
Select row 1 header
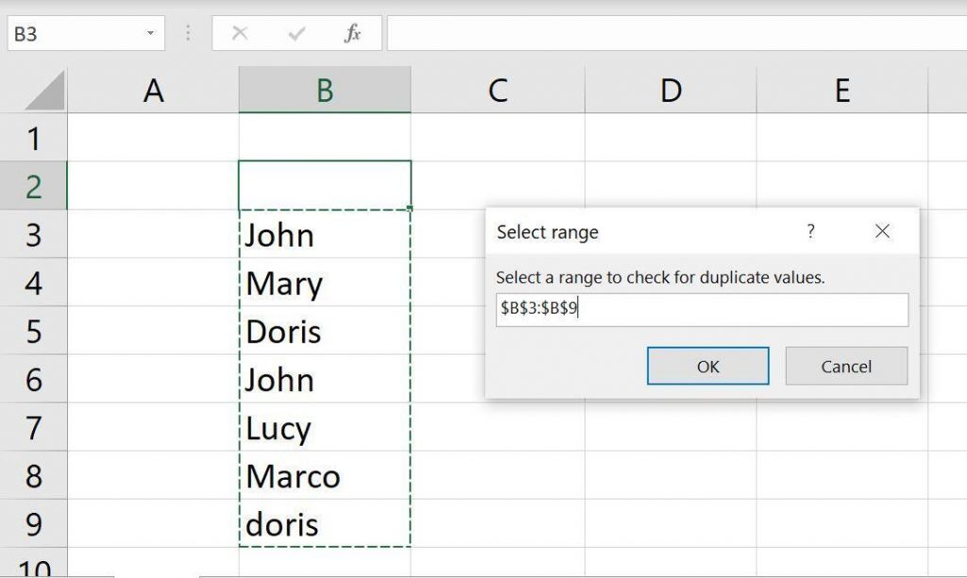click(35, 138)
